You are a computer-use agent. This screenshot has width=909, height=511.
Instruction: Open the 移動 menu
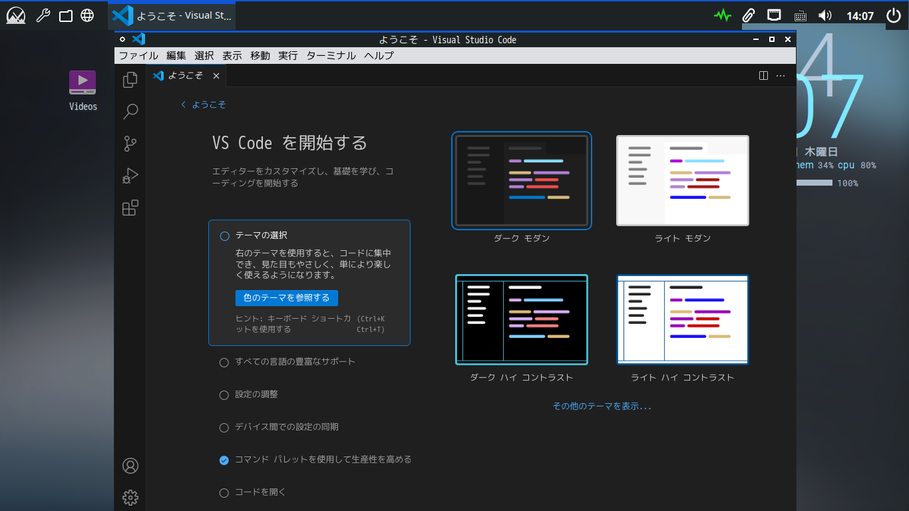[260, 56]
